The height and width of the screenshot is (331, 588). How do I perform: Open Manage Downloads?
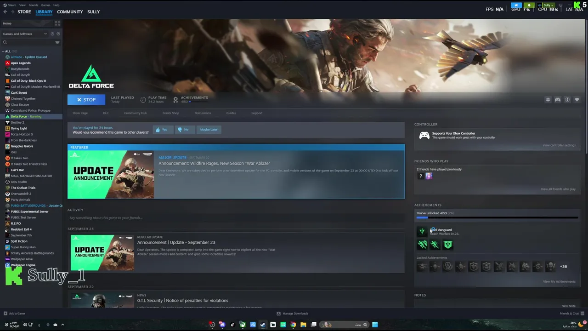click(x=292, y=314)
